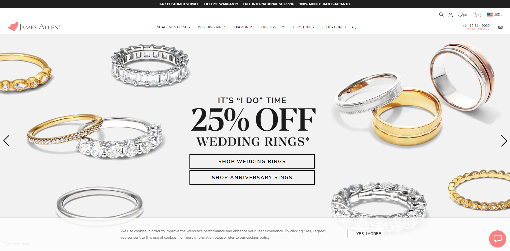Open the cookies policy link
Image resolution: width=510 pixels, height=251 pixels.
[258, 237]
